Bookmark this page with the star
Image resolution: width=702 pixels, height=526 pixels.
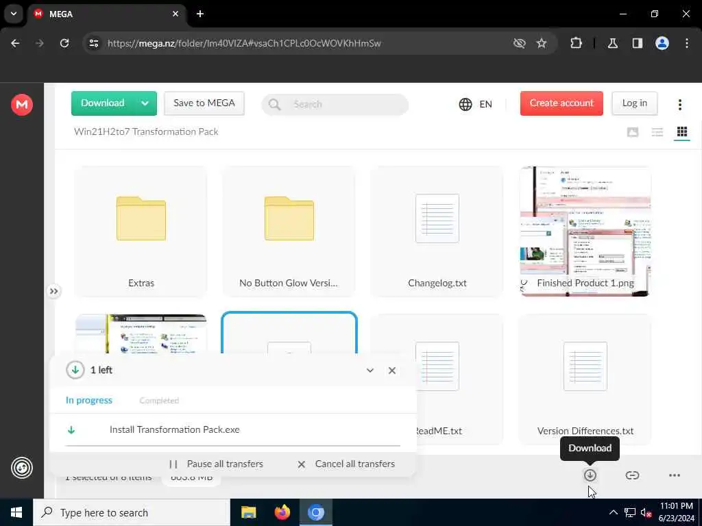[542, 43]
